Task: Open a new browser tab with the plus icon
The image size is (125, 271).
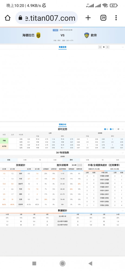Action: point(88,18)
